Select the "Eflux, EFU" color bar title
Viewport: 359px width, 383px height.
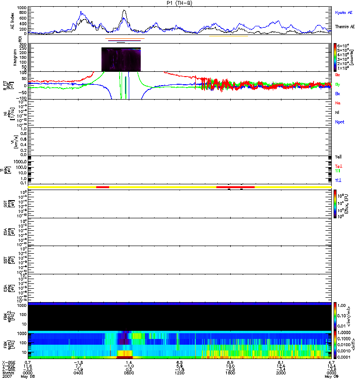coord(347,204)
